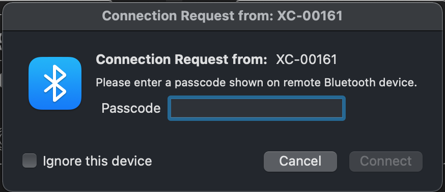Select the "Ignore this device" label text
Viewport: 445px width, 192px height.
97,161
